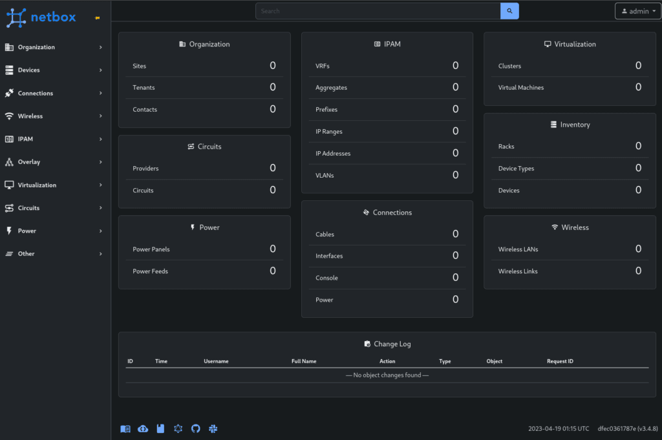662x440 pixels.
Task: Click into the Search input field
Action: (378, 11)
